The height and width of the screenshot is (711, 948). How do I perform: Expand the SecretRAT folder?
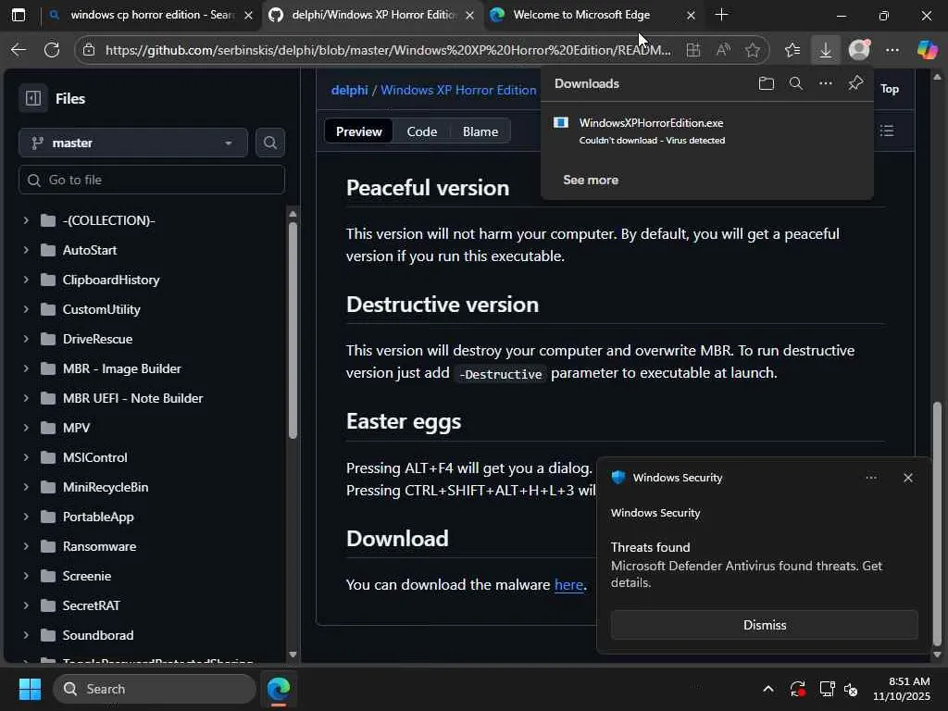26,605
